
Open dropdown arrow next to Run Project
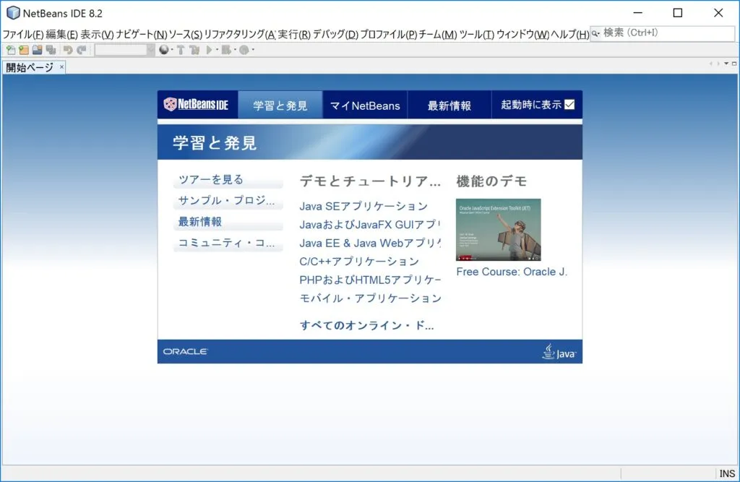tap(217, 50)
